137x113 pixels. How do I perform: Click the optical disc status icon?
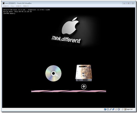tap(108, 109)
